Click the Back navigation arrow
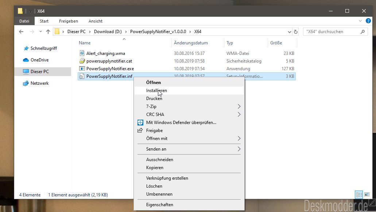Viewport: 376px width, 212px height. 21,32
